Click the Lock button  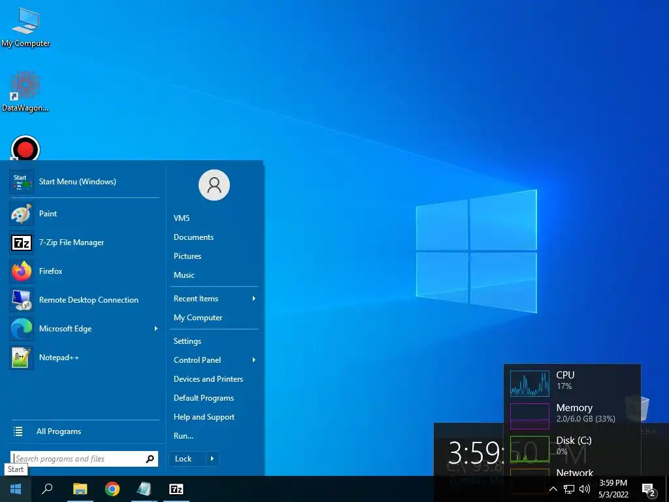tap(188, 459)
